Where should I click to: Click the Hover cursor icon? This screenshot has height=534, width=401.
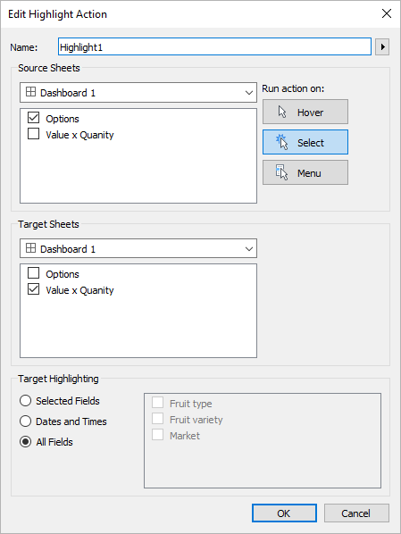(282, 112)
